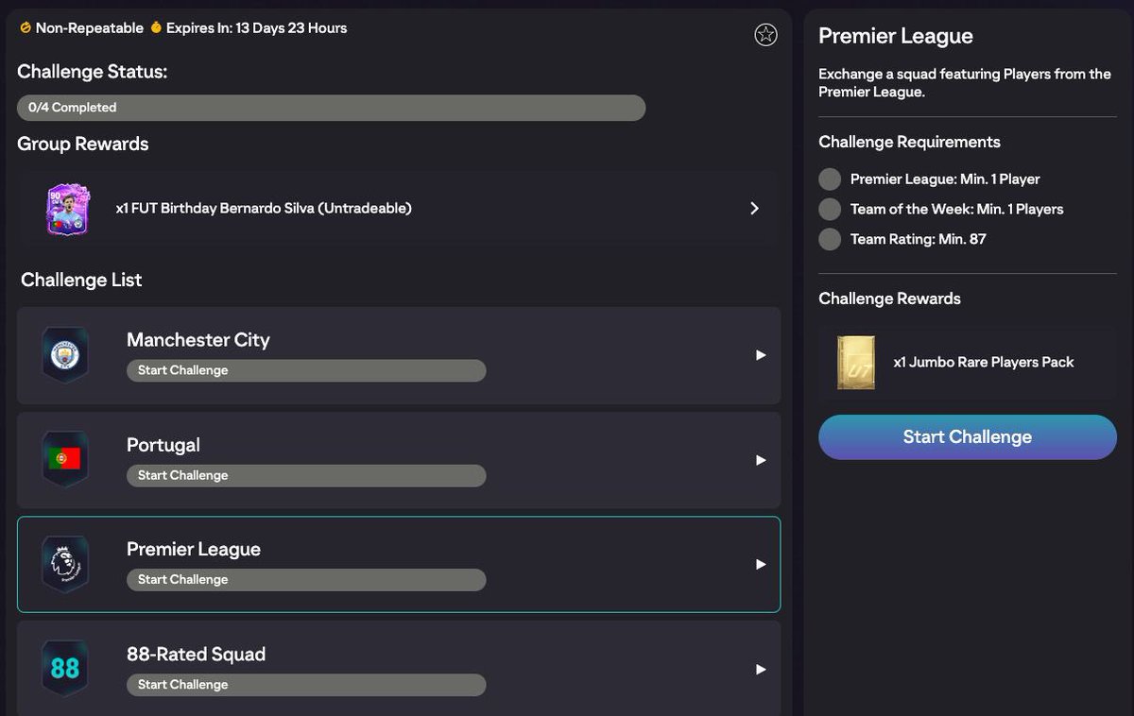
Task: Click the Non-Repeatable status icon
Action: (x=26, y=28)
